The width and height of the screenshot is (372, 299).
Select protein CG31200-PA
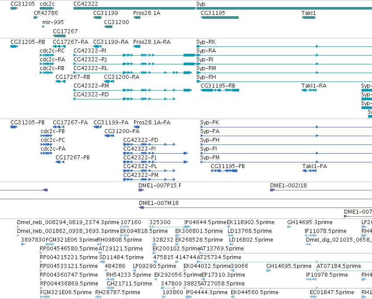click(122, 131)
